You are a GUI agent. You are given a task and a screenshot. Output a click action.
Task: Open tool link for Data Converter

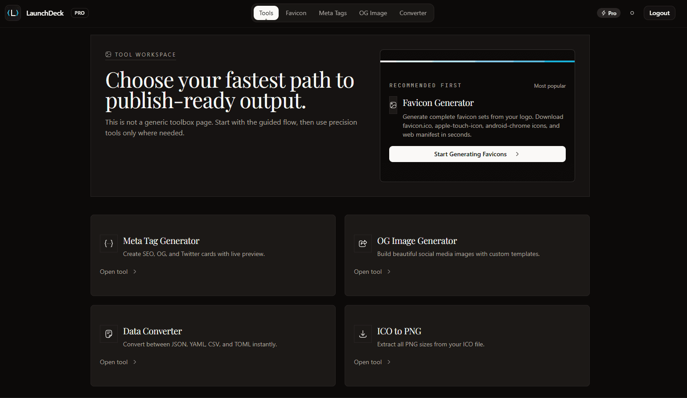click(118, 362)
